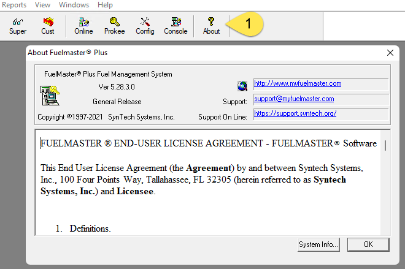The width and height of the screenshot is (405, 269).
Task: Follow the http://www.myfuelmaster.com link
Action: click(x=298, y=83)
